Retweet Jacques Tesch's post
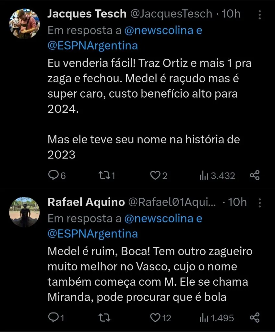The height and width of the screenshot is (332, 275). (x=105, y=175)
